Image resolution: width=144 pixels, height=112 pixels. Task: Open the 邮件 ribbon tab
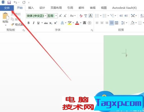(x=81, y=8)
